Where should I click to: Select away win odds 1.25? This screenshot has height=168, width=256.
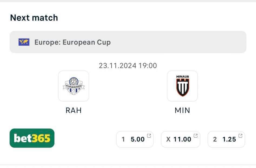[x=226, y=139]
